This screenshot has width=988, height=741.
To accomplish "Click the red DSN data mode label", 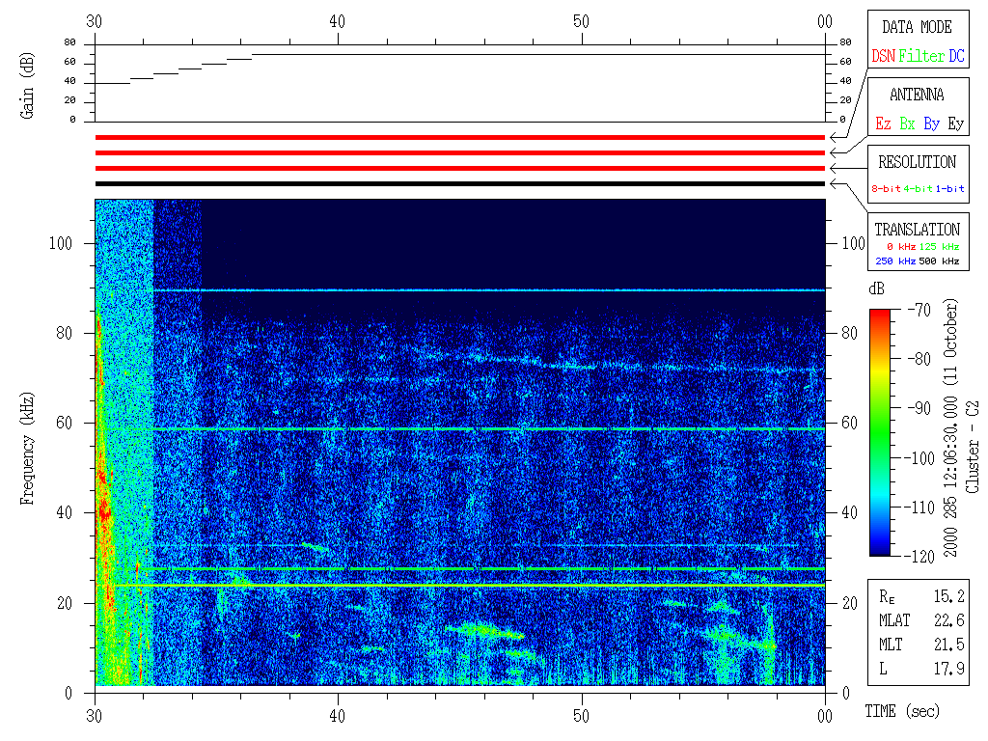I will pos(883,56).
